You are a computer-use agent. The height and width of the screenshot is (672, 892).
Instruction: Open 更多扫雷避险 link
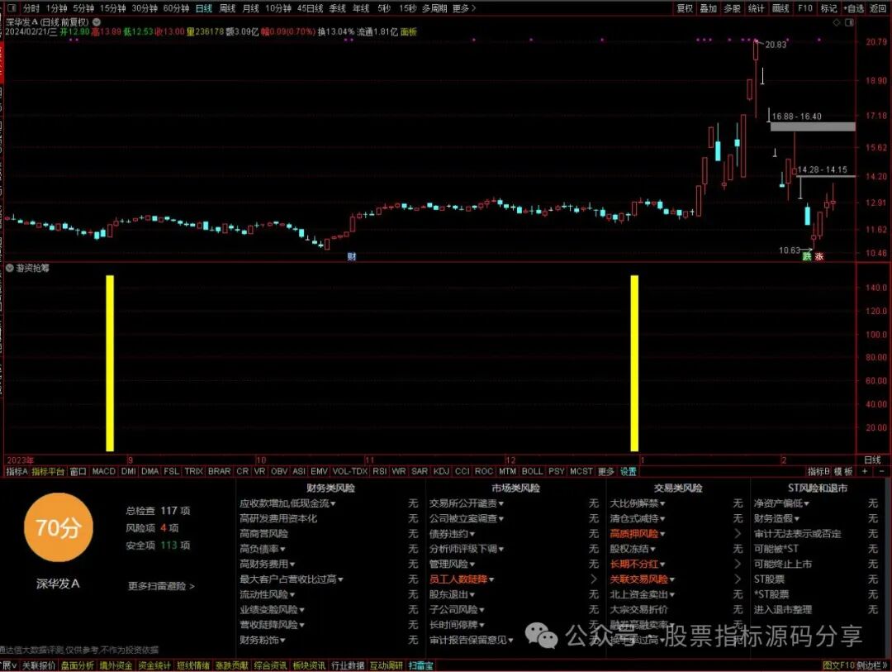coord(161,586)
